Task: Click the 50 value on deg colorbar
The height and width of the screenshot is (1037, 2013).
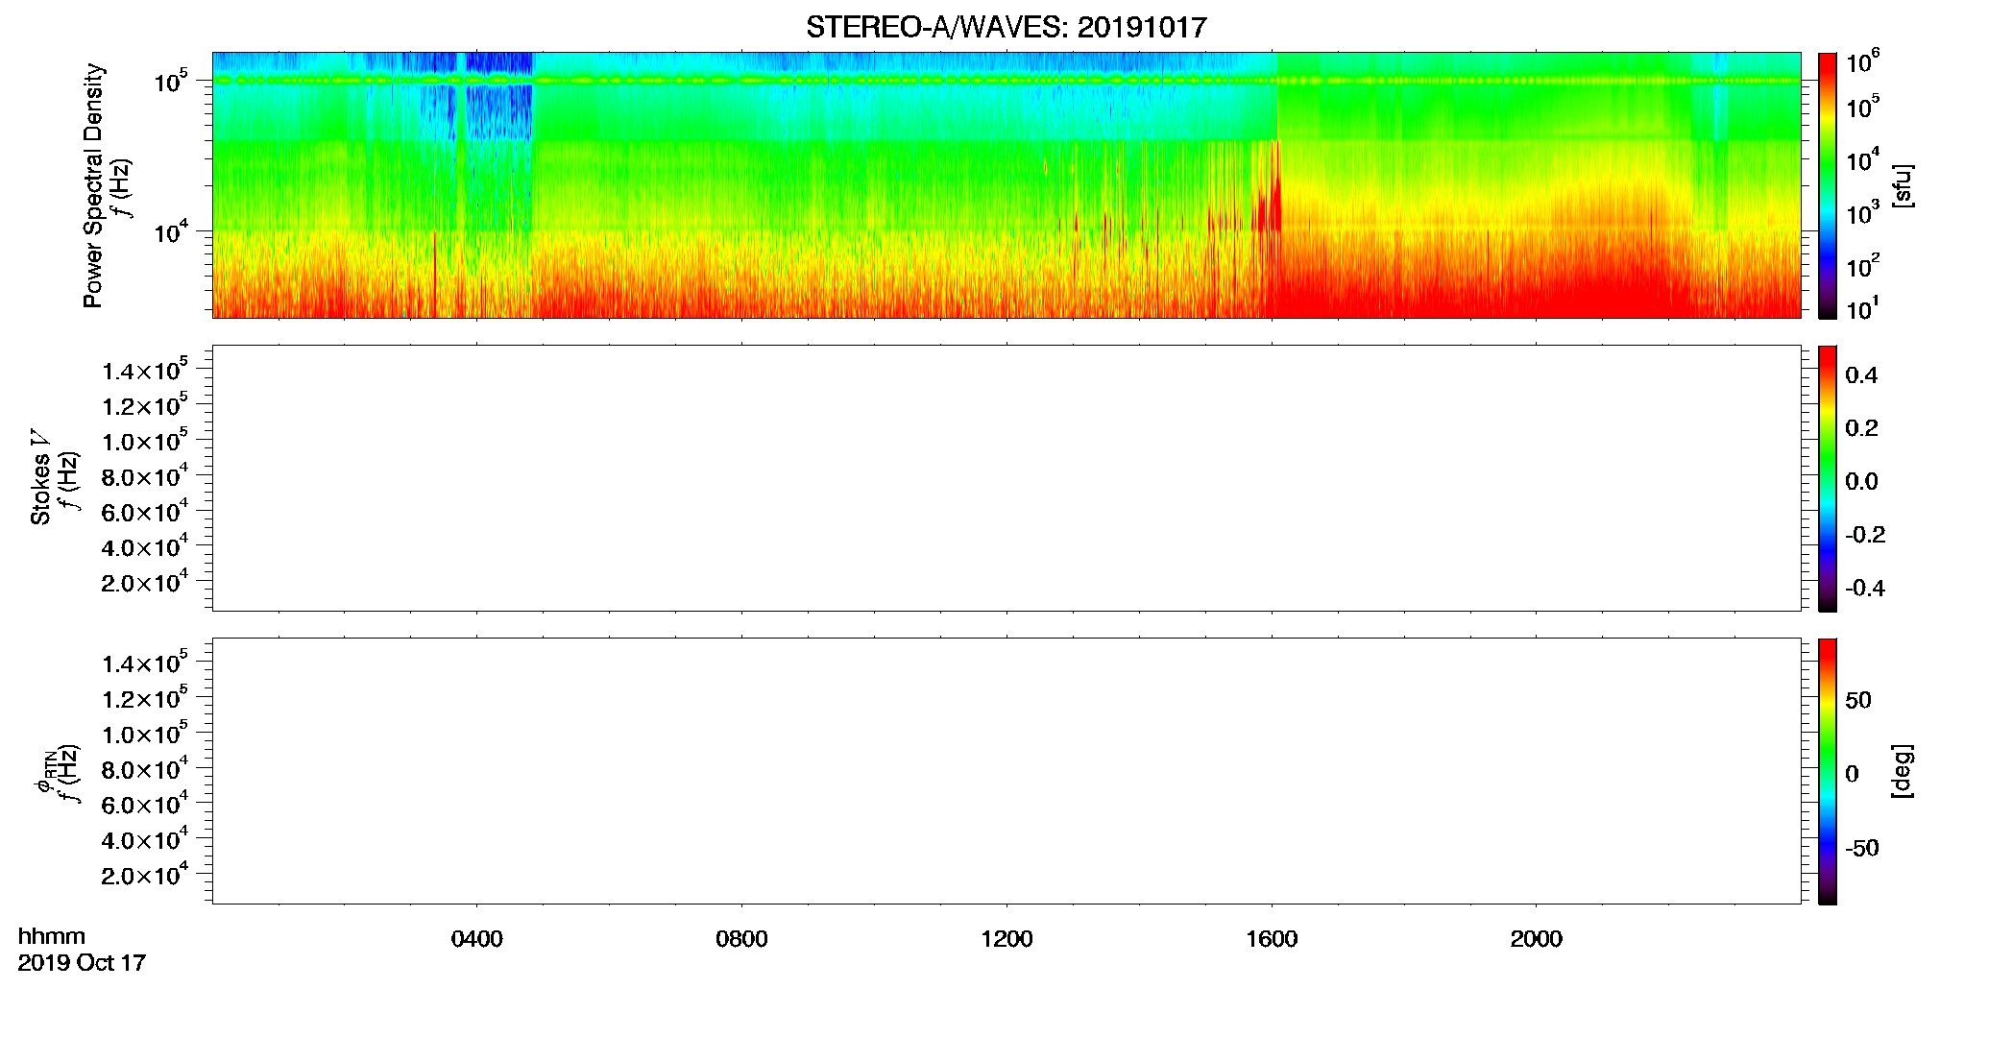Action: (1858, 700)
